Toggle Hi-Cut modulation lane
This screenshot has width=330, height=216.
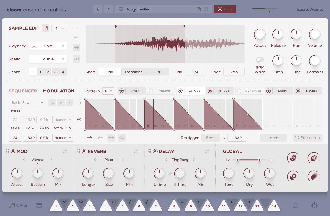(210, 91)
